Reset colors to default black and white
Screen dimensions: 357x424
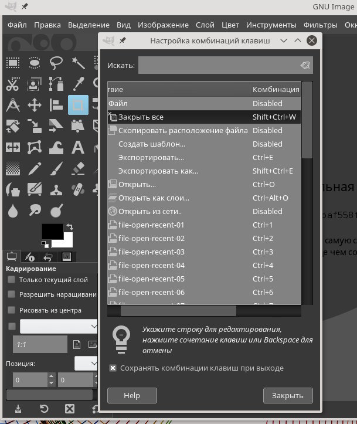[x=45, y=244]
